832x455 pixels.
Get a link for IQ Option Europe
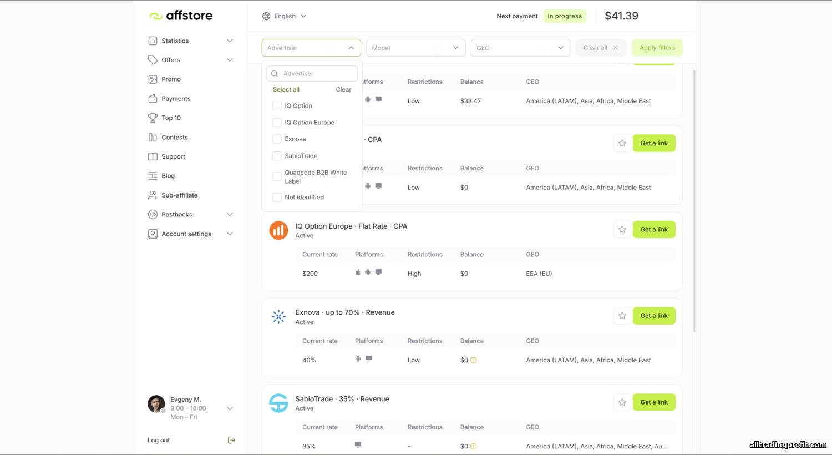click(x=654, y=230)
